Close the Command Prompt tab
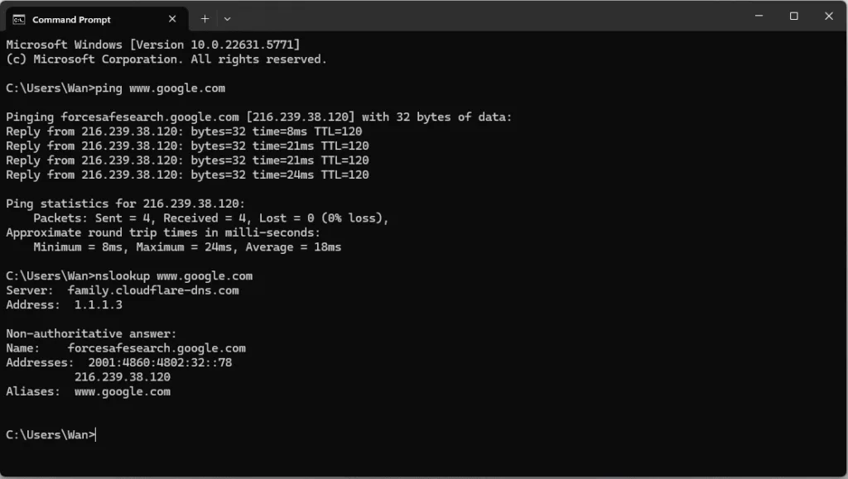The width and height of the screenshot is (848, 479). coord(172,17)
